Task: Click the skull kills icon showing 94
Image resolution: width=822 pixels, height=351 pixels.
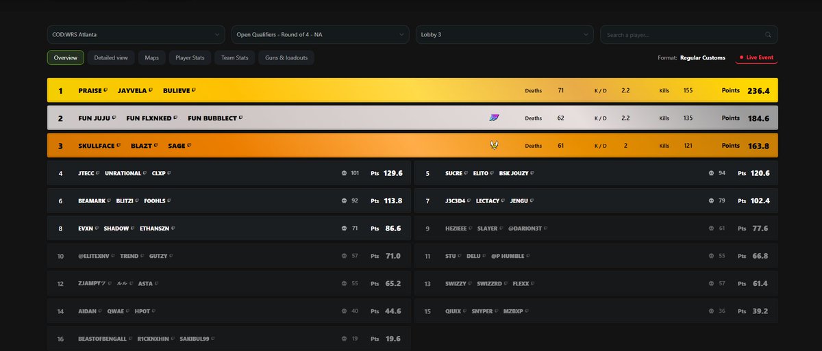Action: tap(711, 173)
